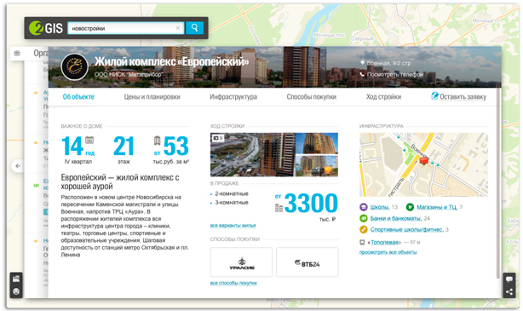Viewport: 523px width, 311px height.
Task: Click the orange sports icon
Action: 363,229
